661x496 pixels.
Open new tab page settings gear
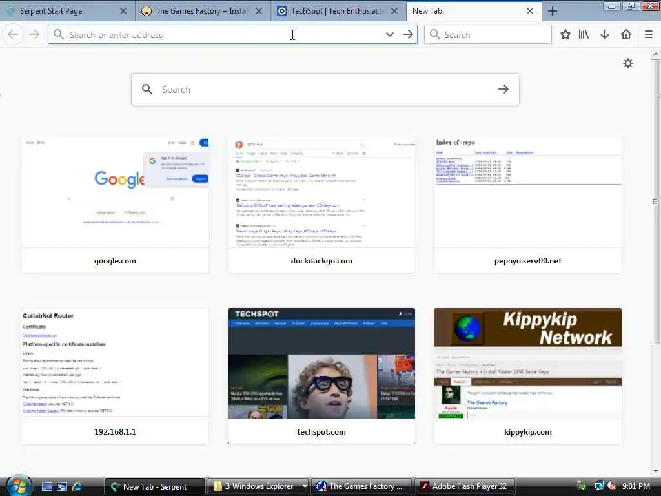tap(628, 63)
